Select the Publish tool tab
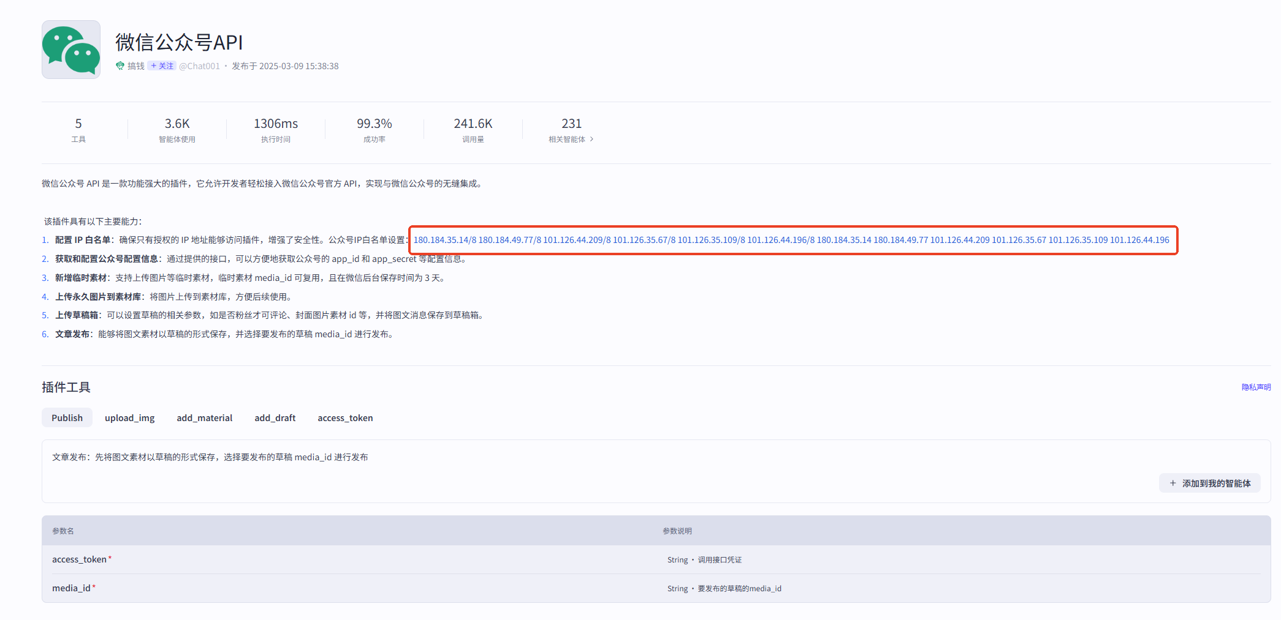The height and width of the screenshot is (620, 1281). [67, 417]
